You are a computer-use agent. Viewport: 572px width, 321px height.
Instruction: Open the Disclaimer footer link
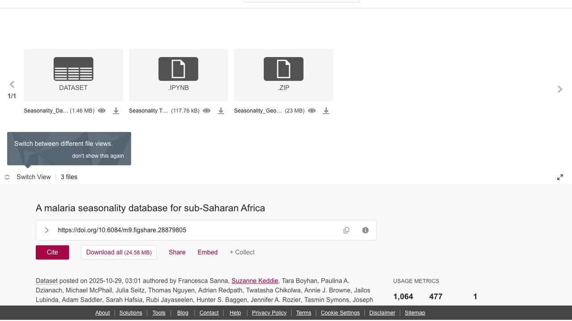point(382,313)
